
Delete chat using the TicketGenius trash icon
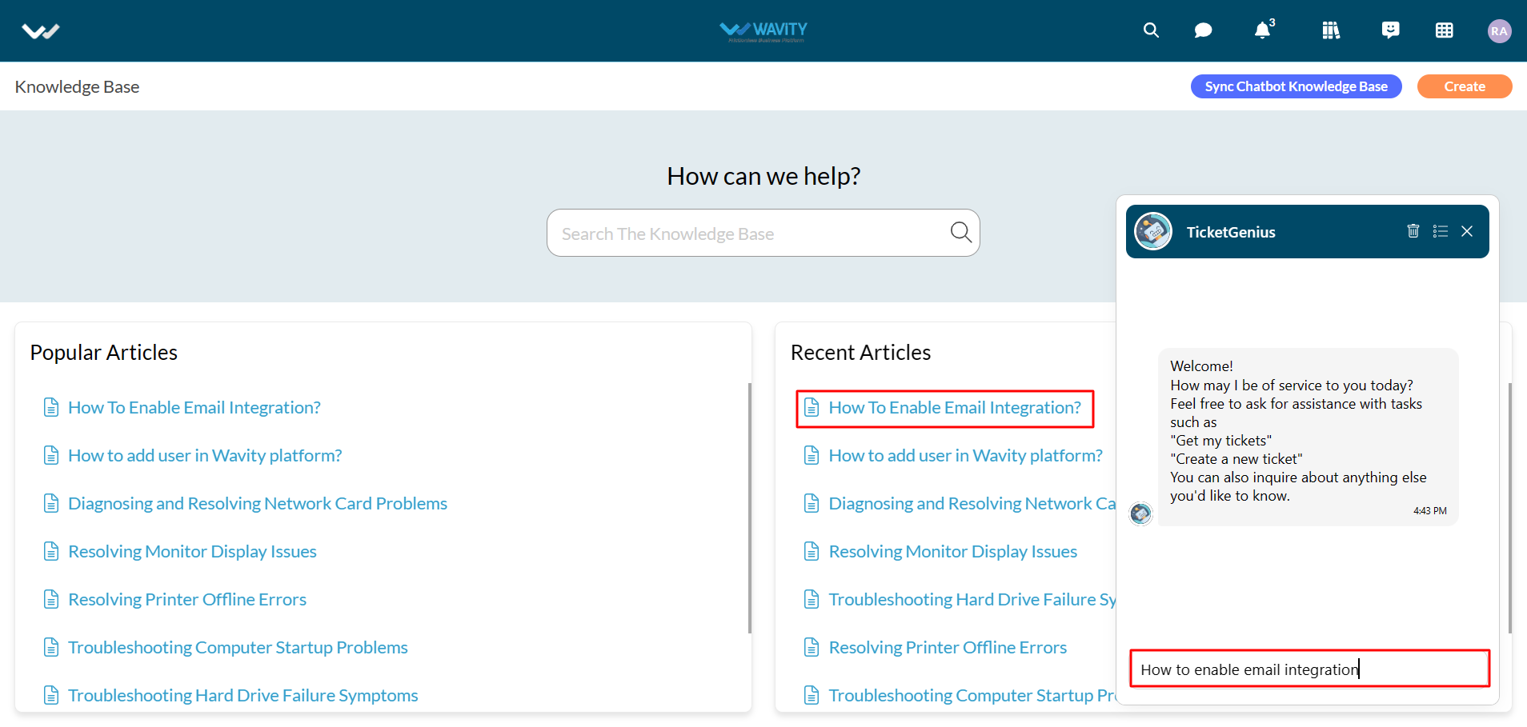click(x=1413, y=231)
